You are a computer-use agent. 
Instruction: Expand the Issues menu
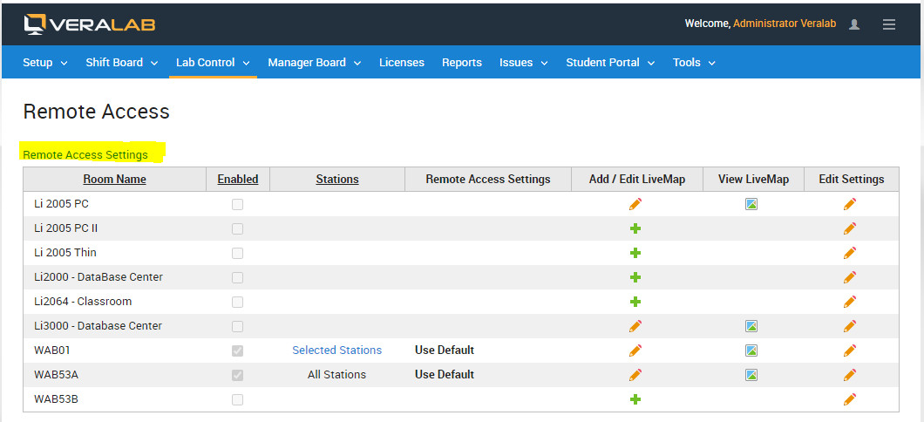pos(523,63)
